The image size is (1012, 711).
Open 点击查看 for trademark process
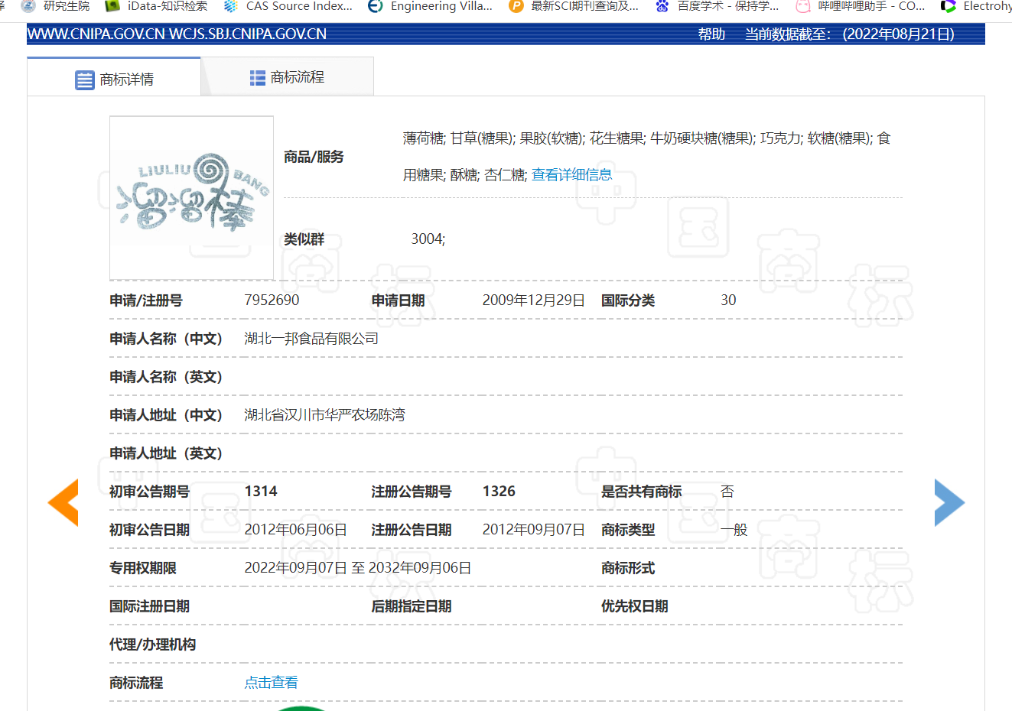[x=271, y=682]
